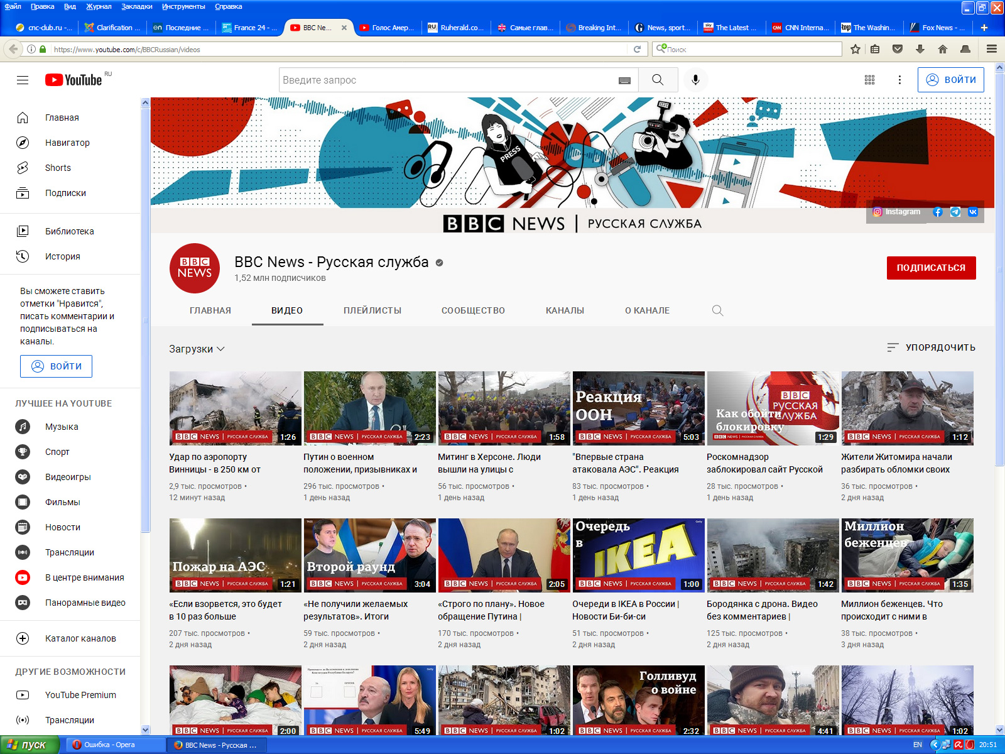Viewport: 1005px width, 754px height.
Task: Show bookmarks list icon in toolbar
Action: [x=875, y=49]
